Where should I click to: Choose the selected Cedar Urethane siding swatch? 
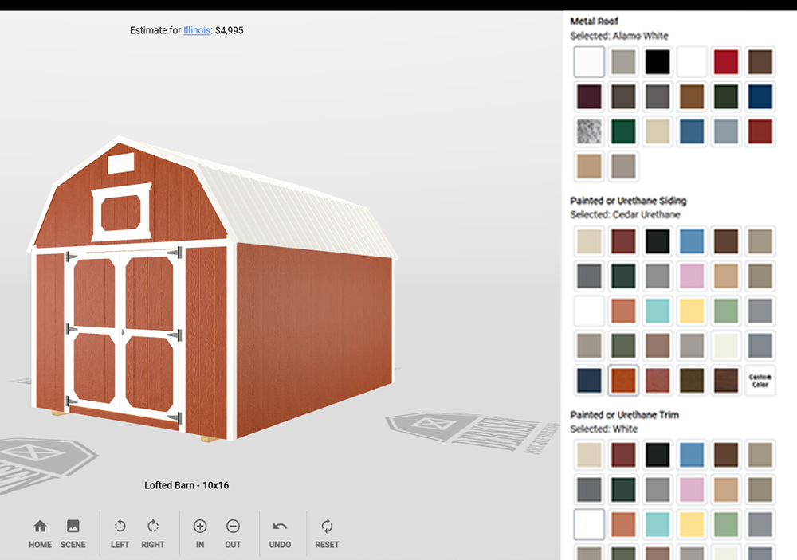tap(623, 381)
